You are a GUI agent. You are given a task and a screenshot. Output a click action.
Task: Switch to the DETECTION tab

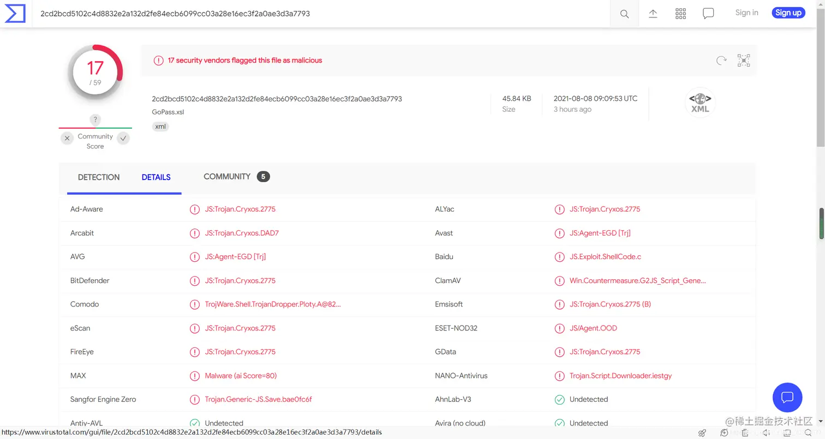click(x=99, y=177)
